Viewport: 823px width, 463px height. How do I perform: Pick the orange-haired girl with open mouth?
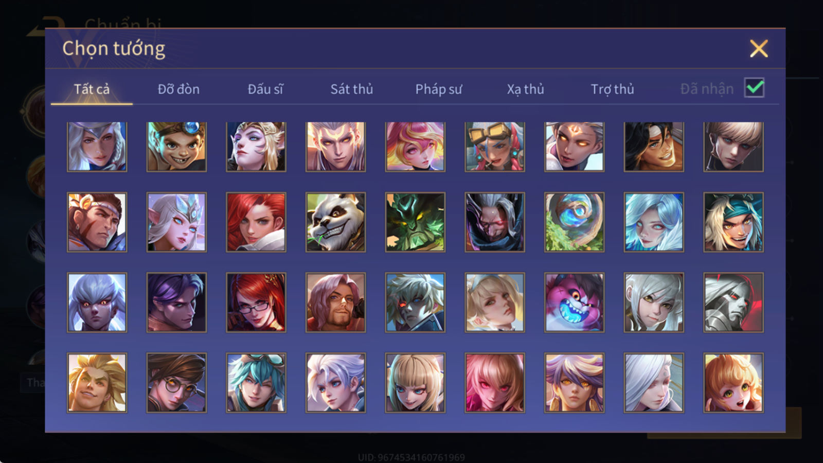pyautogui.click(x=733, y=383)
